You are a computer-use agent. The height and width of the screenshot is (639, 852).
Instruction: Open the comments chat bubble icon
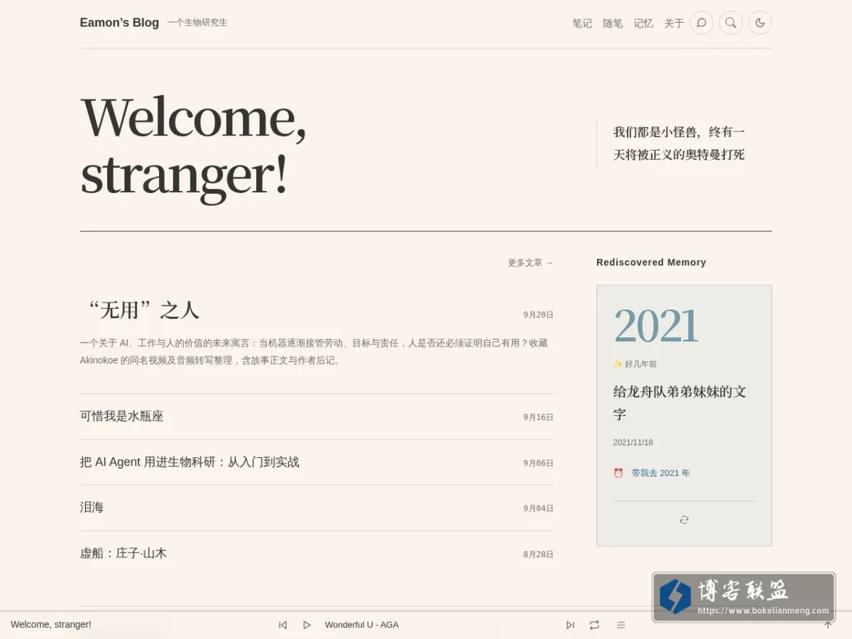[701, 23]
